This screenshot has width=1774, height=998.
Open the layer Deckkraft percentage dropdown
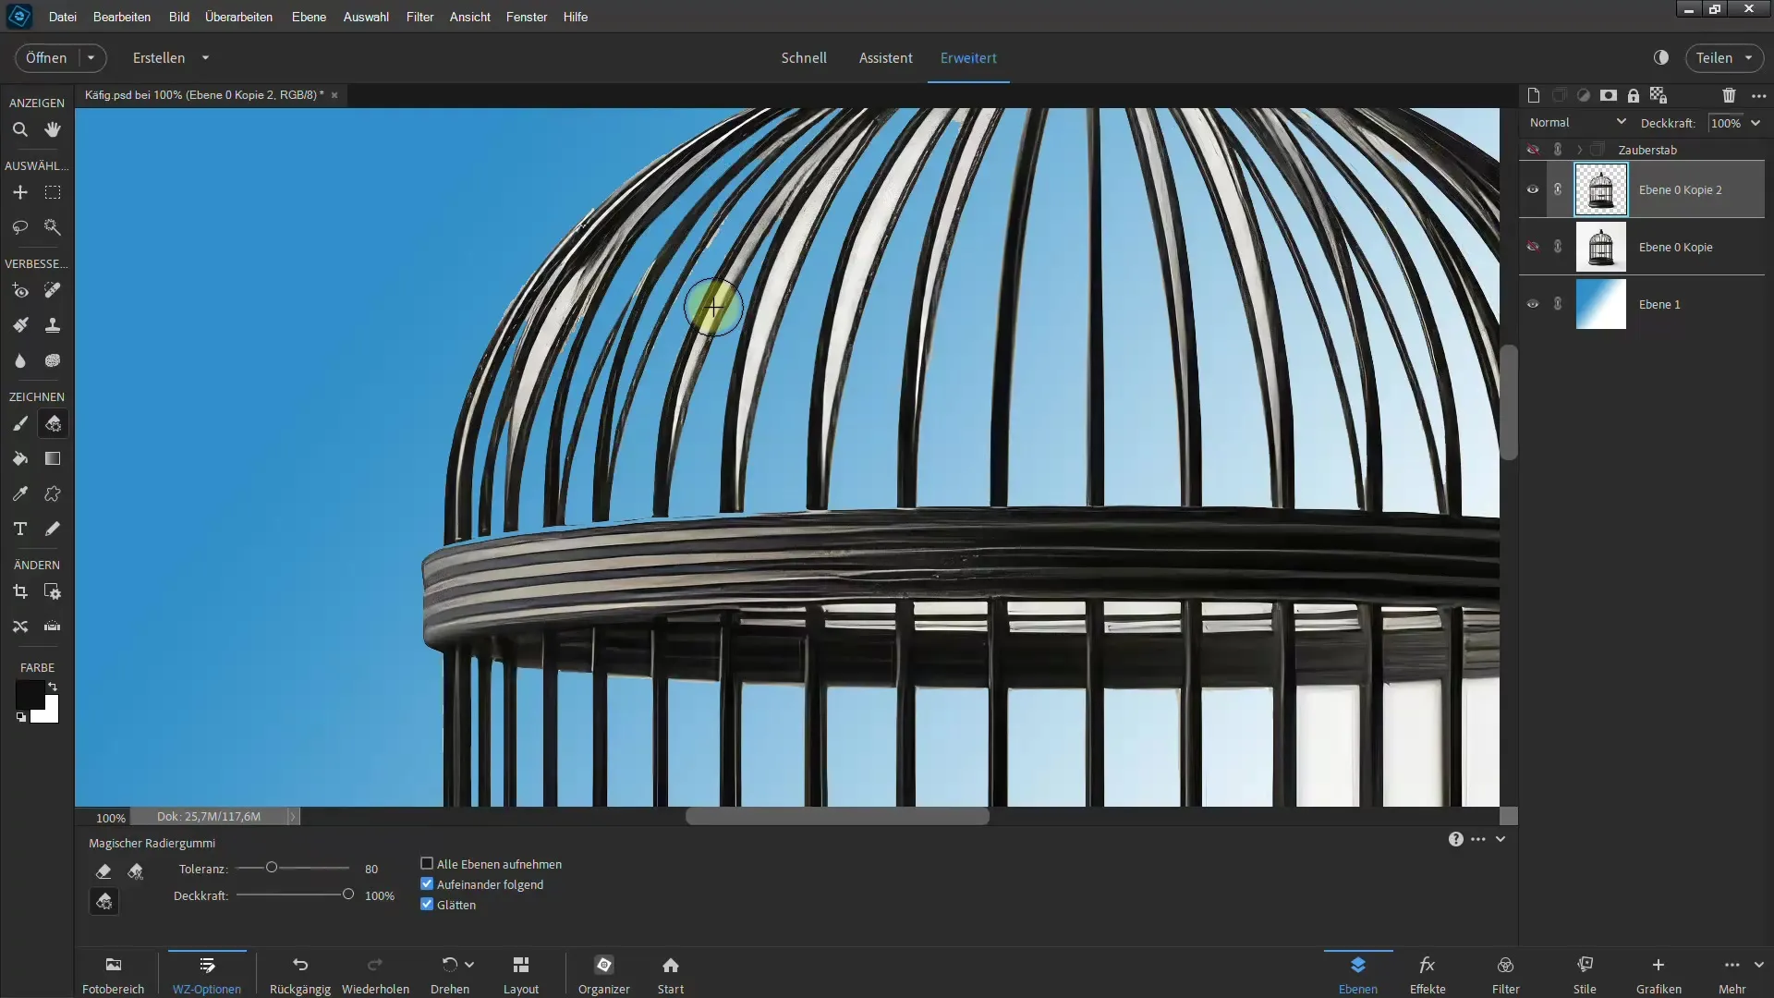click(1756, 123)
